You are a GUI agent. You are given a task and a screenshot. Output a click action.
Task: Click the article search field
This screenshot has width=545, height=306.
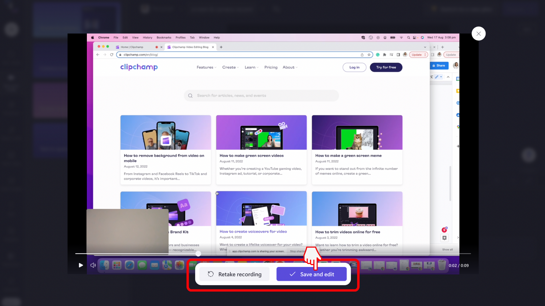pos(261,95)
